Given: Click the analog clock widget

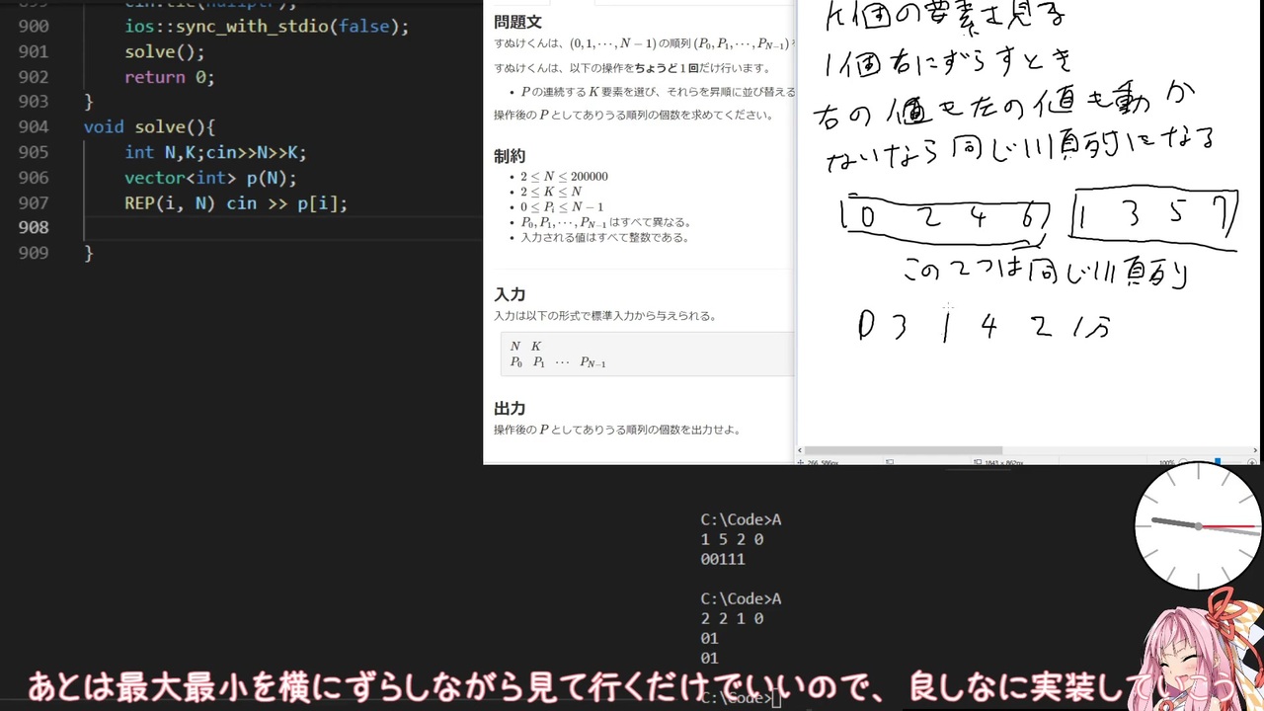Looking at the screenshot, I should coord(1199,526).
